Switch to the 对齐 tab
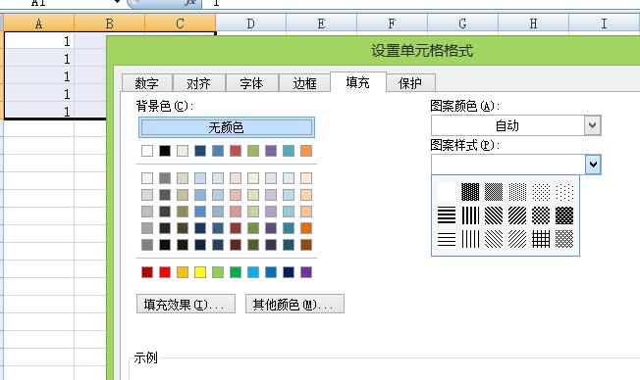Image resolution: width=640 pixels, height=380 pixels. pos(199,83)
